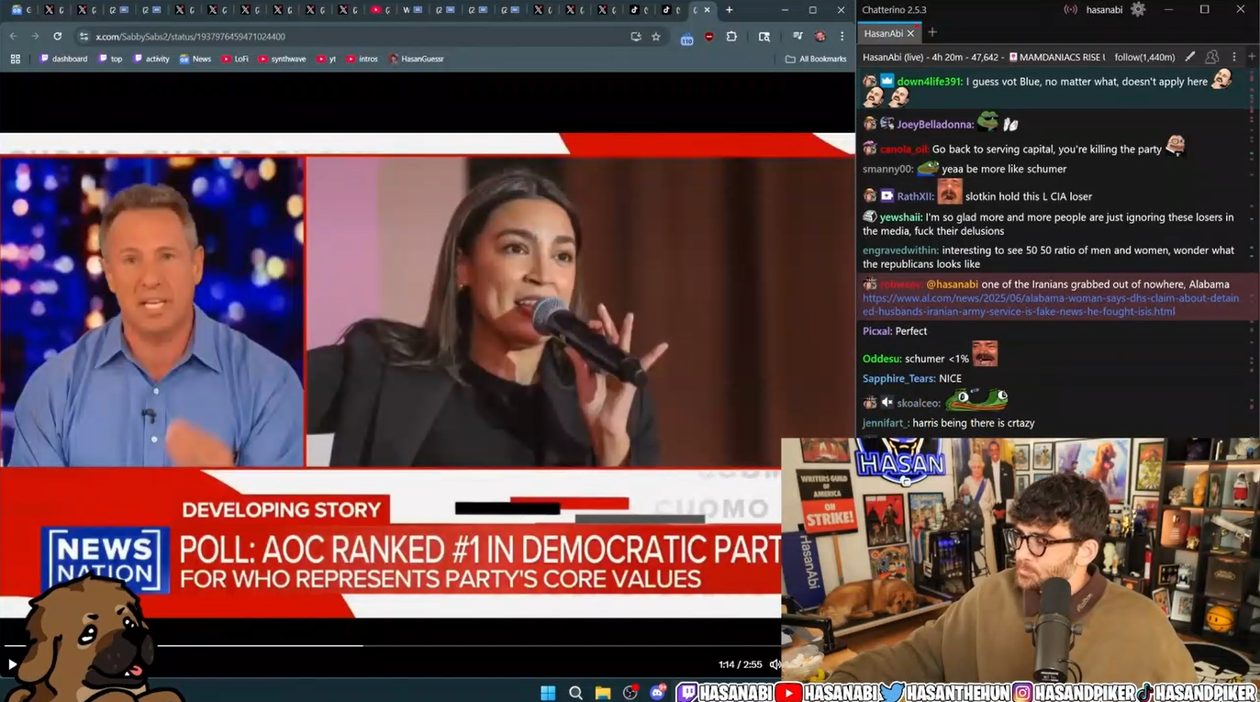Go forward a page in the browser
Screen dimensions: 1260x702
35,37
